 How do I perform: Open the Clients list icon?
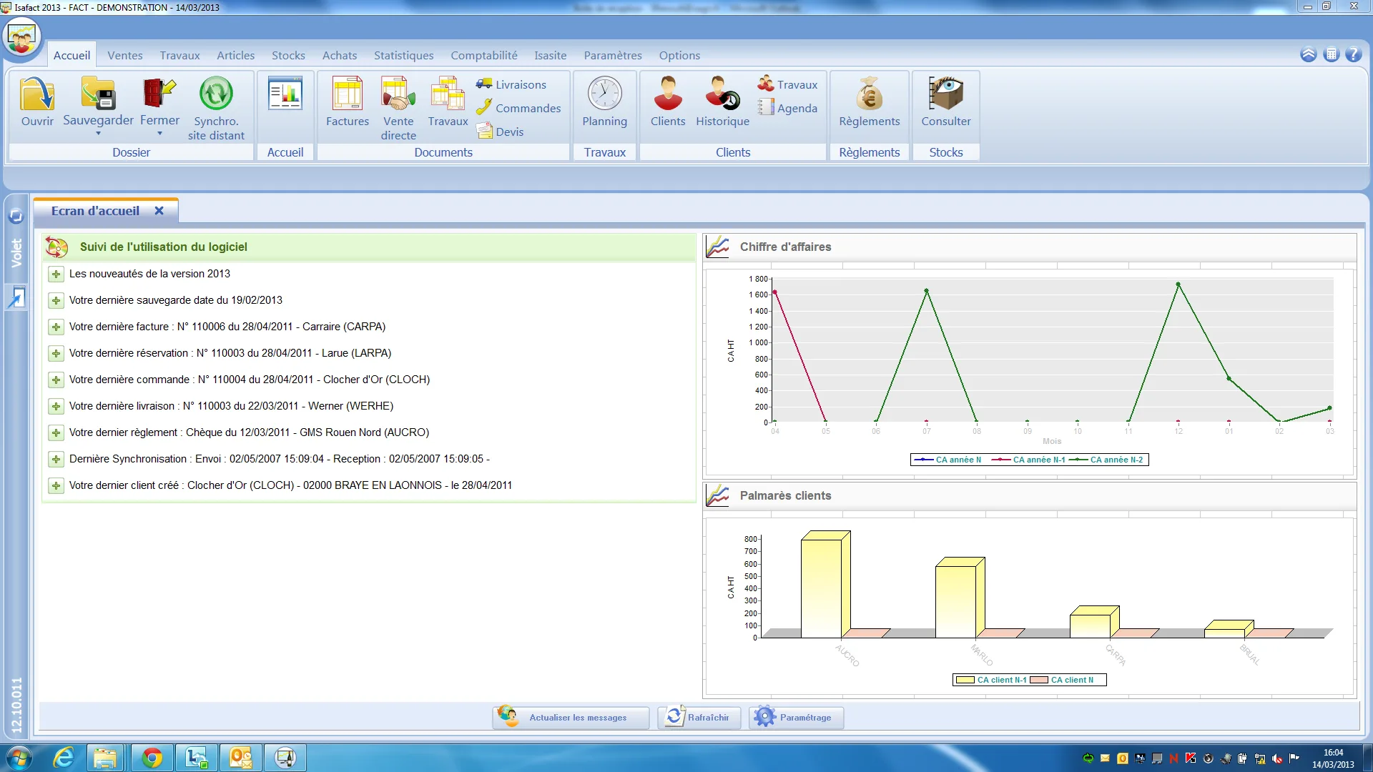(668, 94)
